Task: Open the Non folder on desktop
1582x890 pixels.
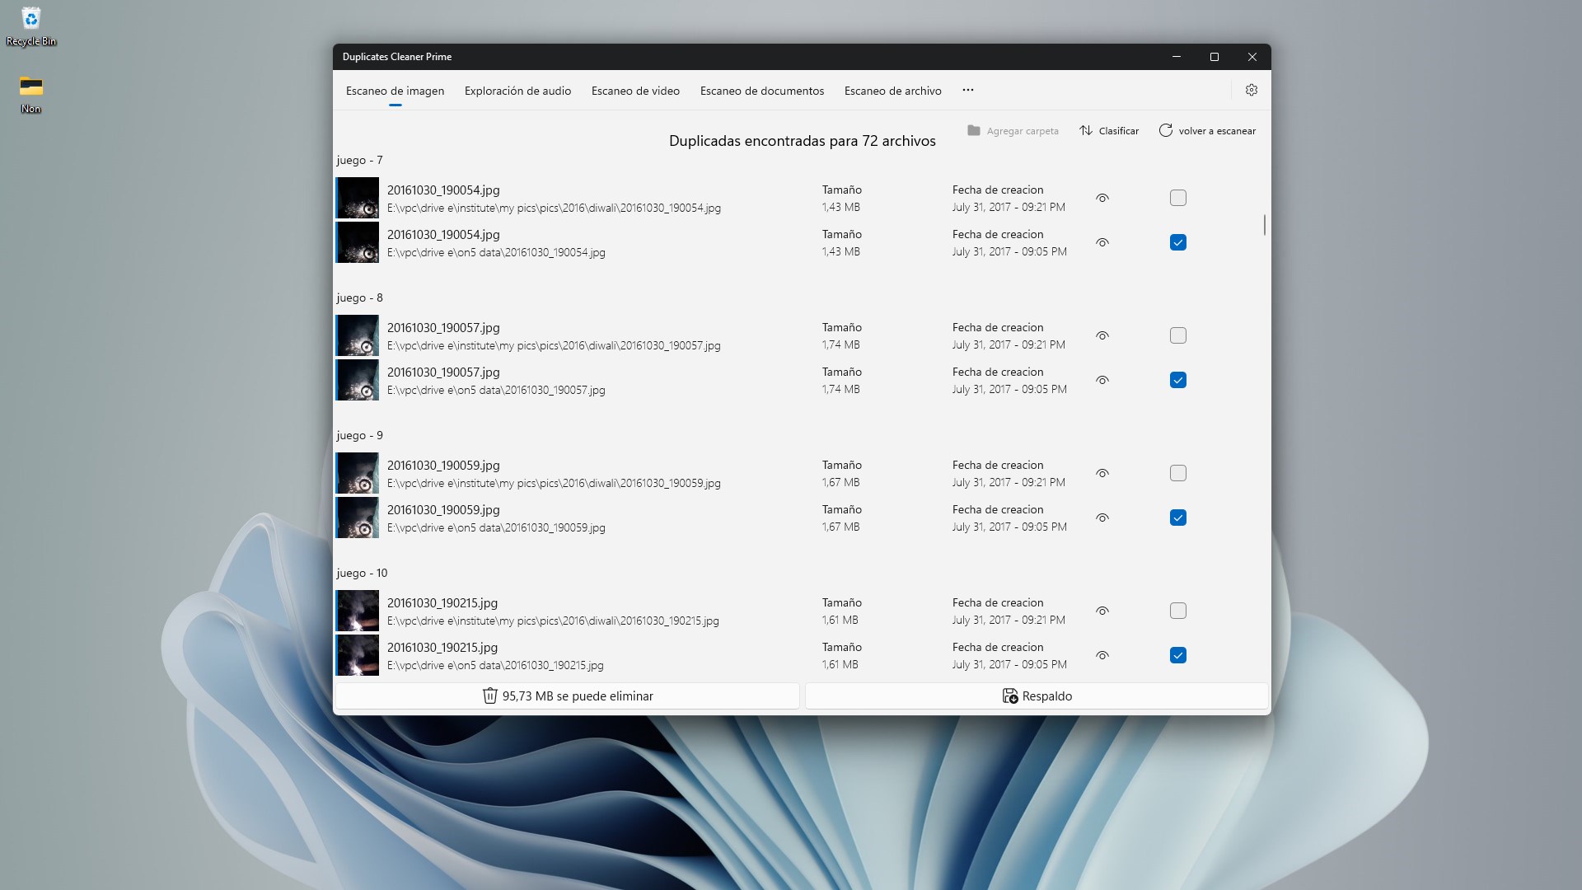Action: (x=31, y=95)
